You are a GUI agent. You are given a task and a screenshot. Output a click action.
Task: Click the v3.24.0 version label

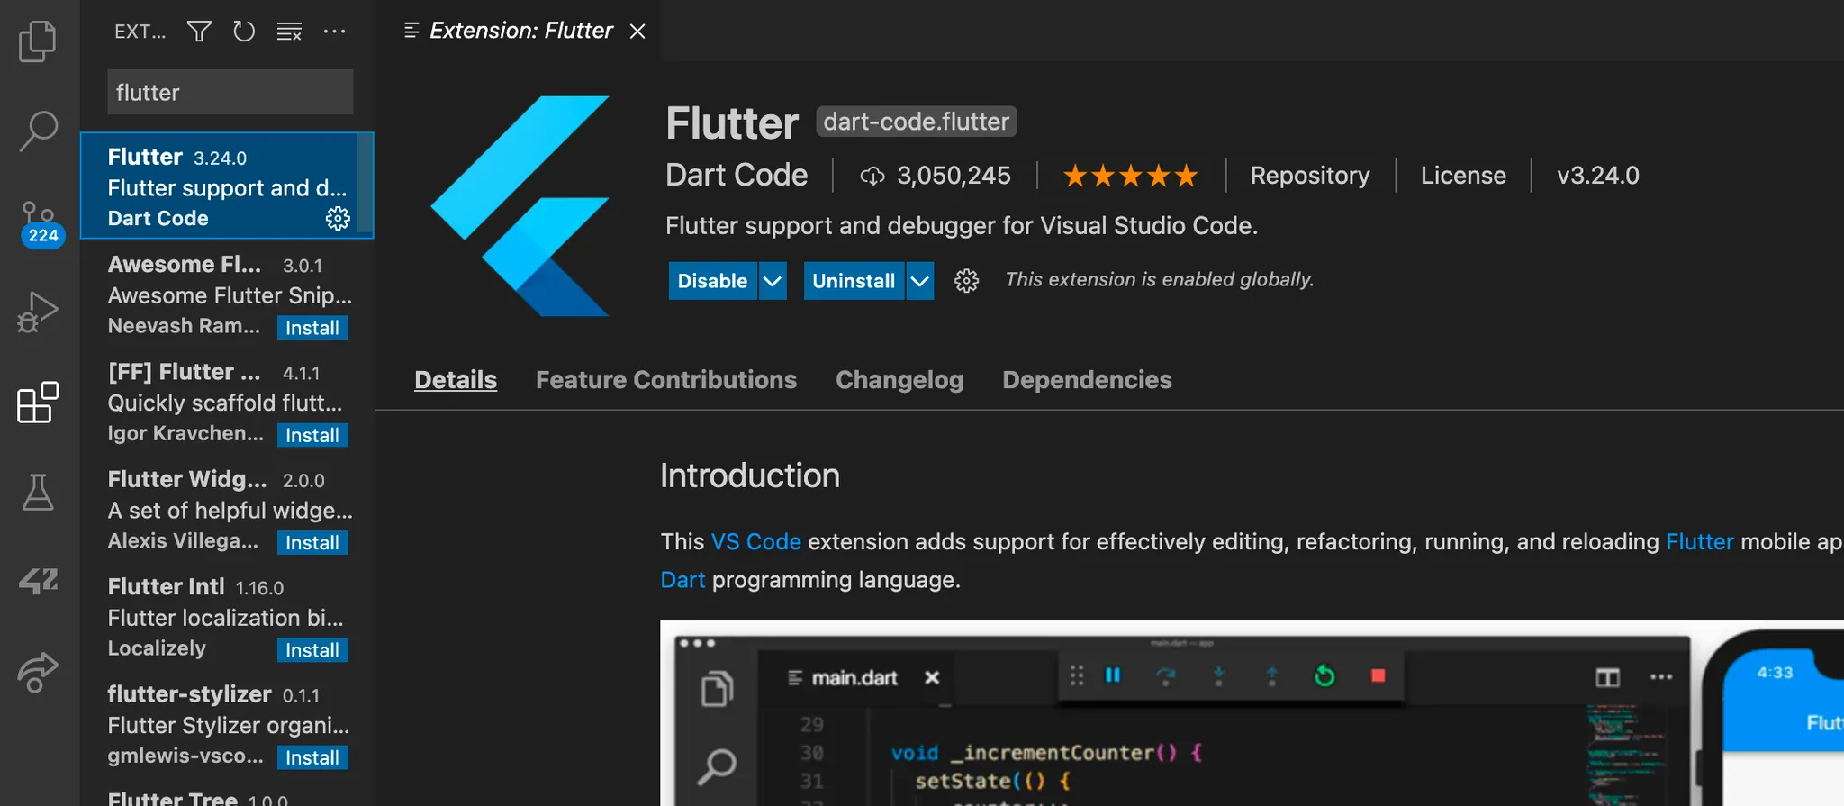1598,176
